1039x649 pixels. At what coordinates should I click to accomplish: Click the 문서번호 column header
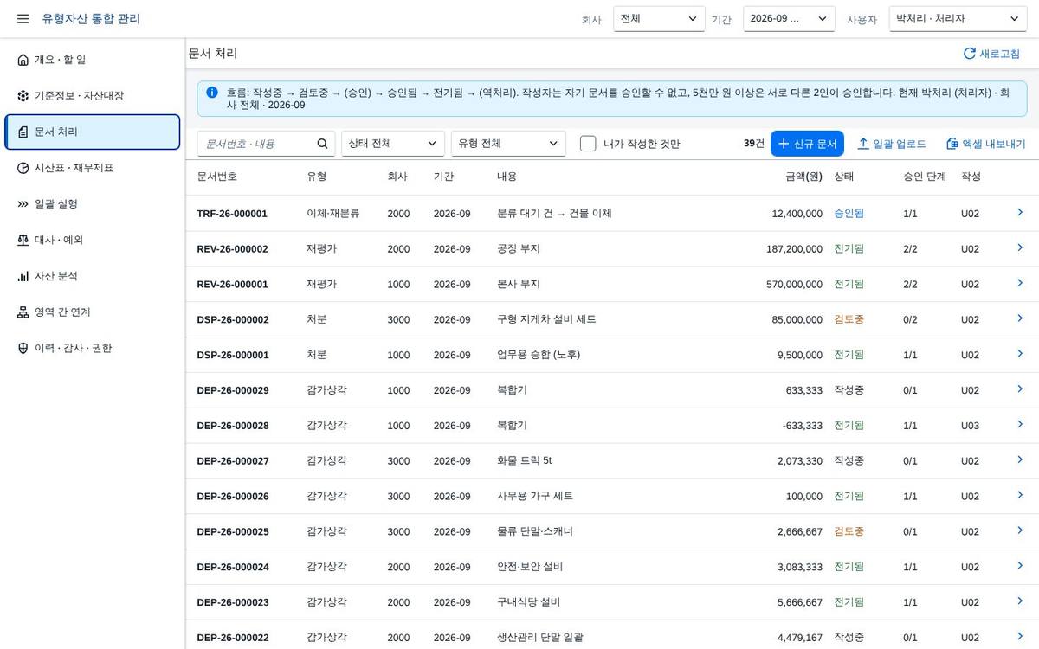[216, 177]
